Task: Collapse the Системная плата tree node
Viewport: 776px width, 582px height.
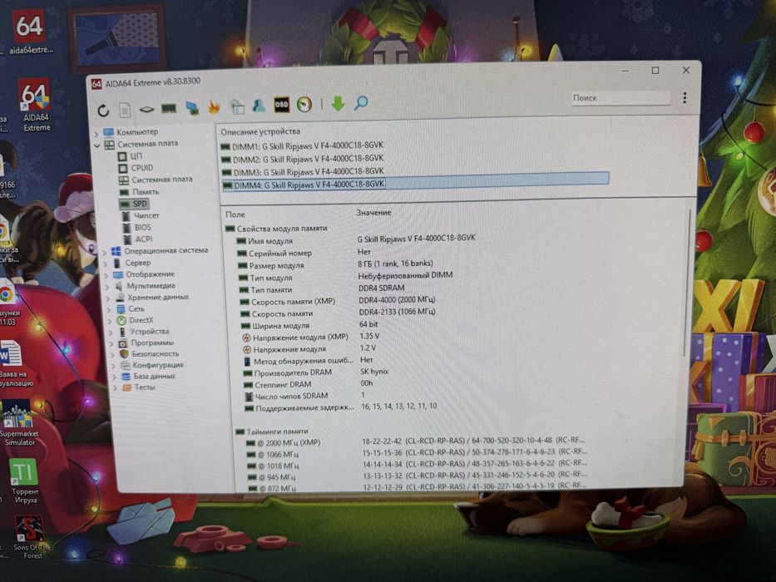Action: pyautogui.click(x=97, y=145)
